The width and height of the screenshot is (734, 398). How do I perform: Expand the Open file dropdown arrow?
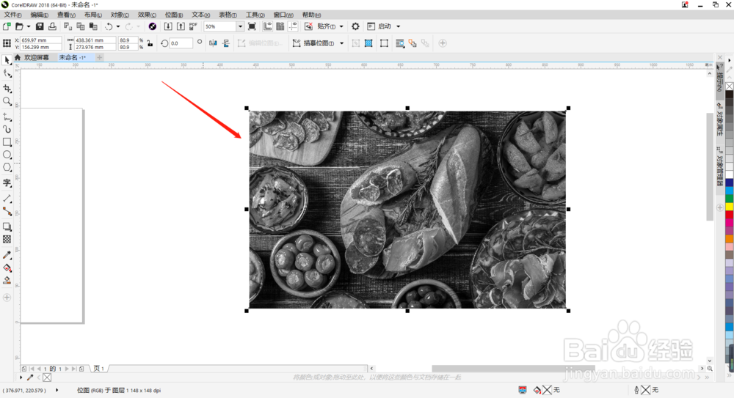coord(29,26)
